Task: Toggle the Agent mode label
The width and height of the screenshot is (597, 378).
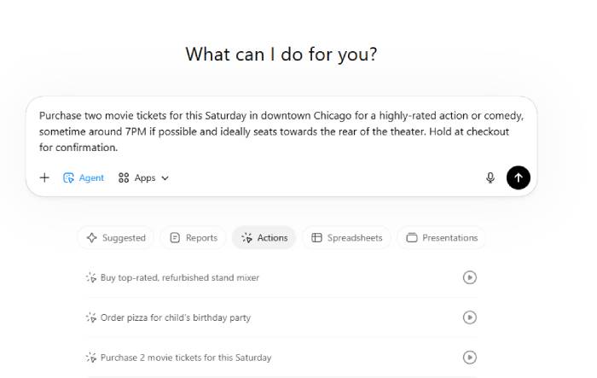Action: tap(91, 178)
